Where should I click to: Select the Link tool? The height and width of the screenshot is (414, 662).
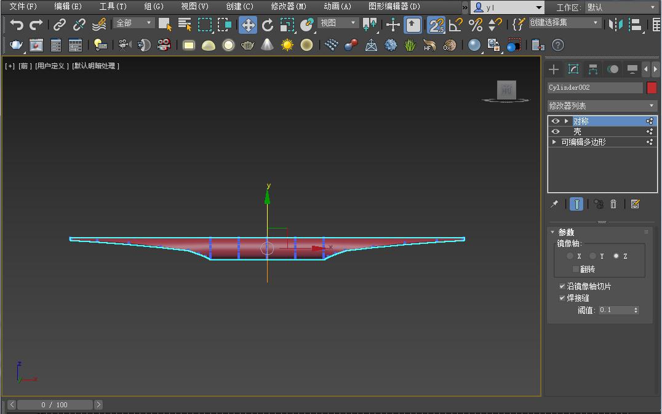pyautogui.click(x=60, y=25)
